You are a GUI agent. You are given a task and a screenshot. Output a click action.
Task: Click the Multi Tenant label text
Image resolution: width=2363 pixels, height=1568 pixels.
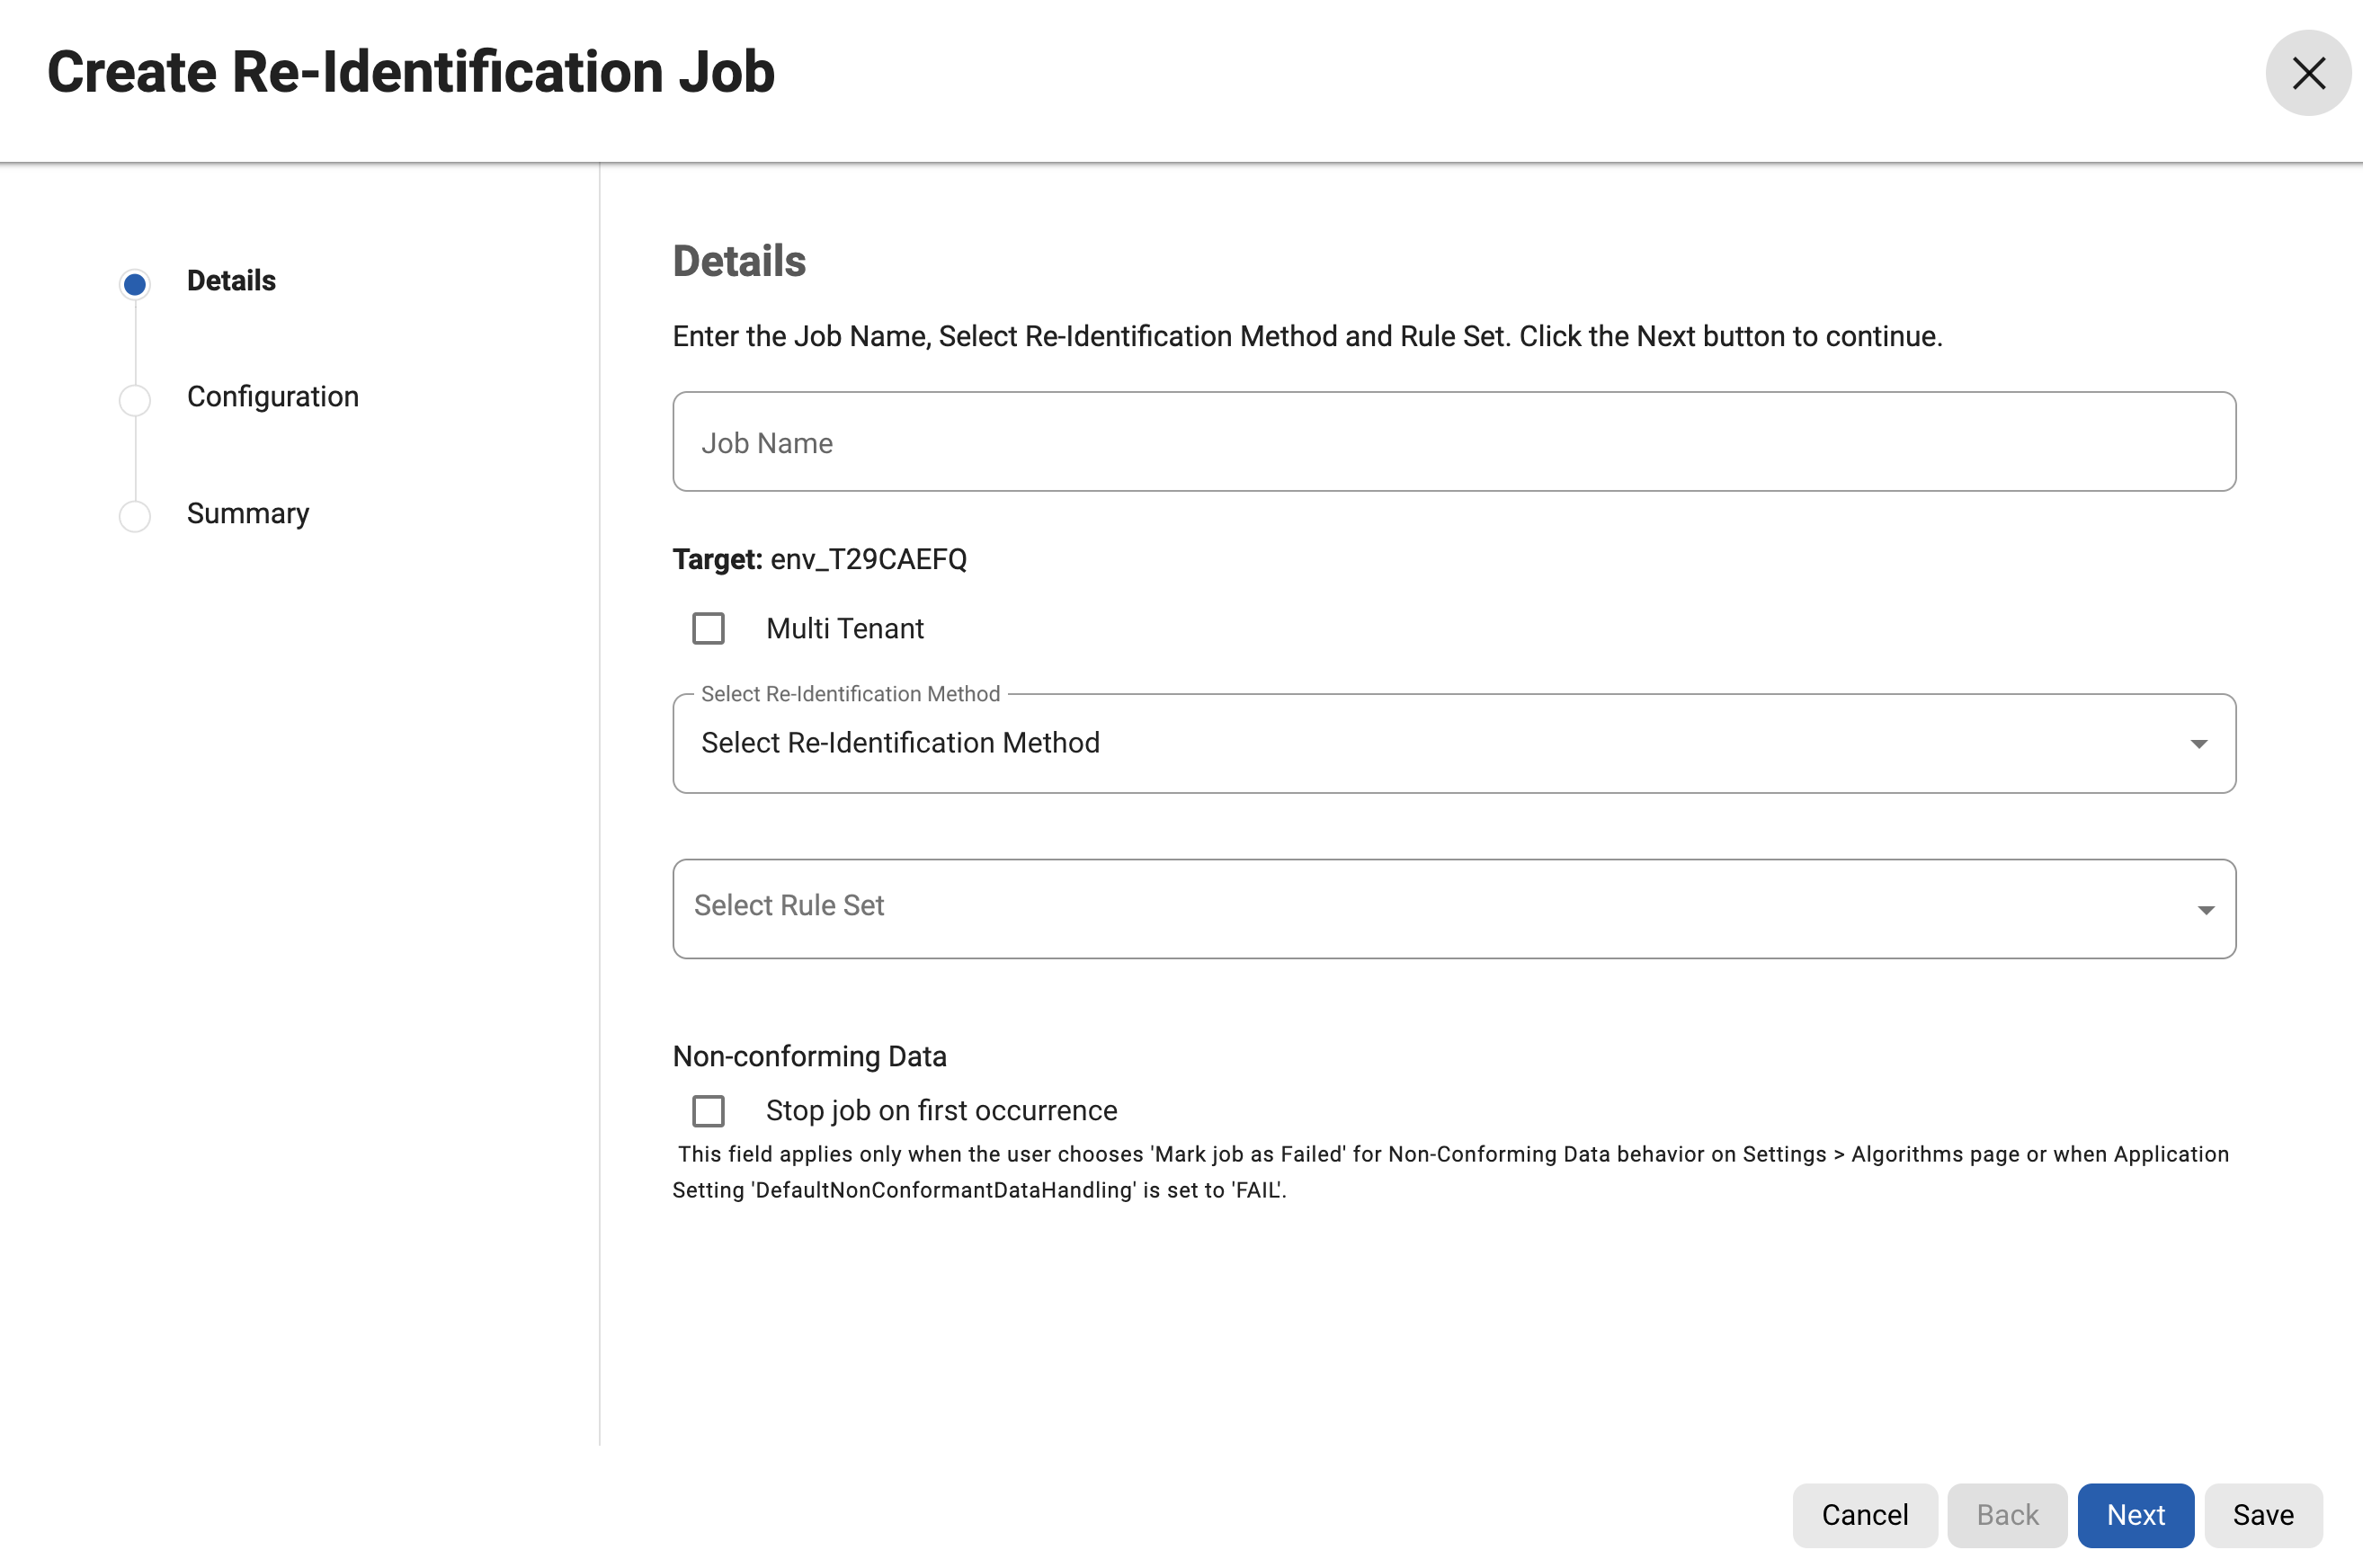point(844,629)
